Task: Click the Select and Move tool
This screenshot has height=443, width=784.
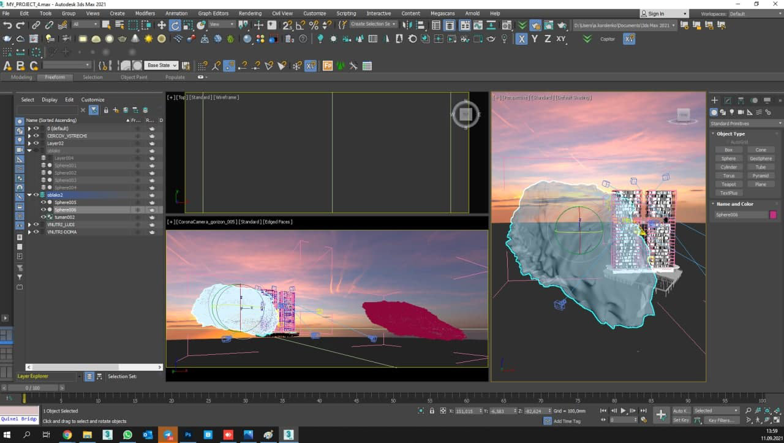Action: tap(162, 25)
